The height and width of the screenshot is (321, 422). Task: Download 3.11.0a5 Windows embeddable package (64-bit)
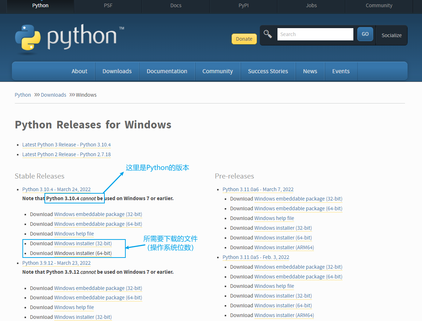298,277
